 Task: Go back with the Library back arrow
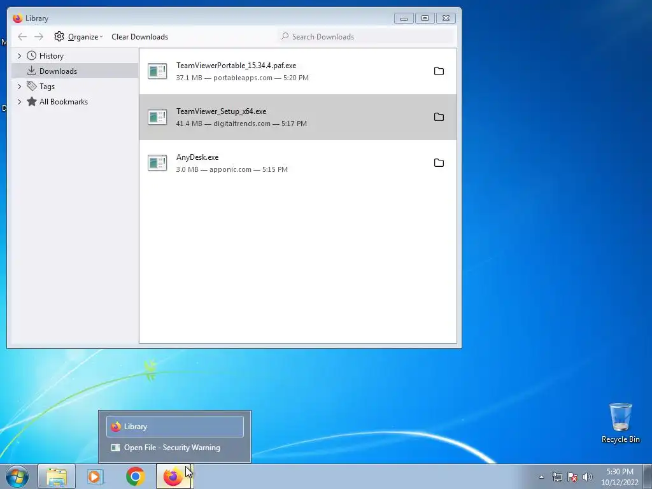coord(22,36)
